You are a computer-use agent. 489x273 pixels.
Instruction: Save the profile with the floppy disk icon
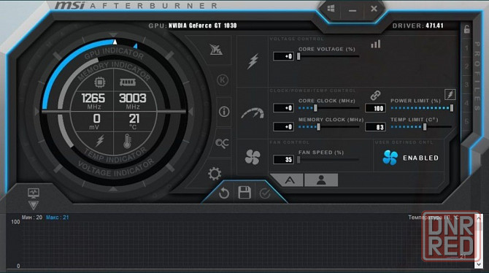click(x=244, y=193)
